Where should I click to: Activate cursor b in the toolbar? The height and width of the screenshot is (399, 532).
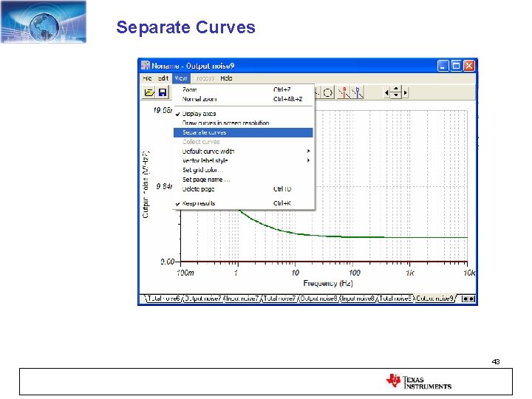click(x=358, y=92)
